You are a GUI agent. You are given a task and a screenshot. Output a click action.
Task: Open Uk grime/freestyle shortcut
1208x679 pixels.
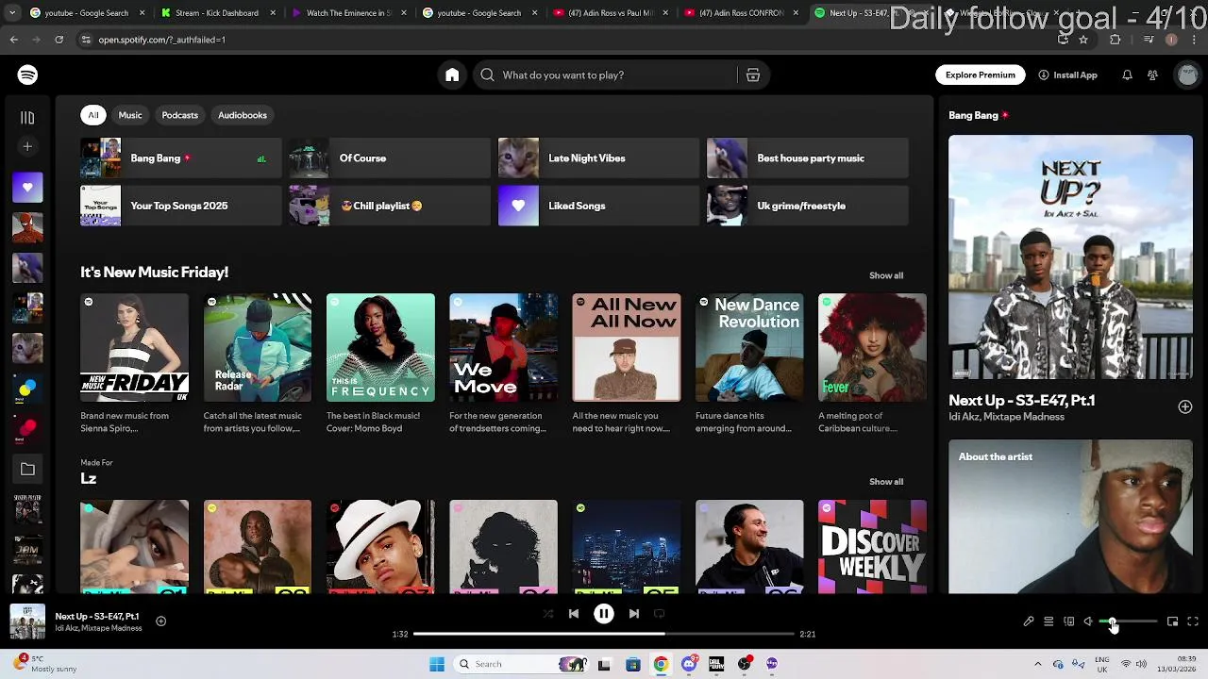[x=808, y=206]
